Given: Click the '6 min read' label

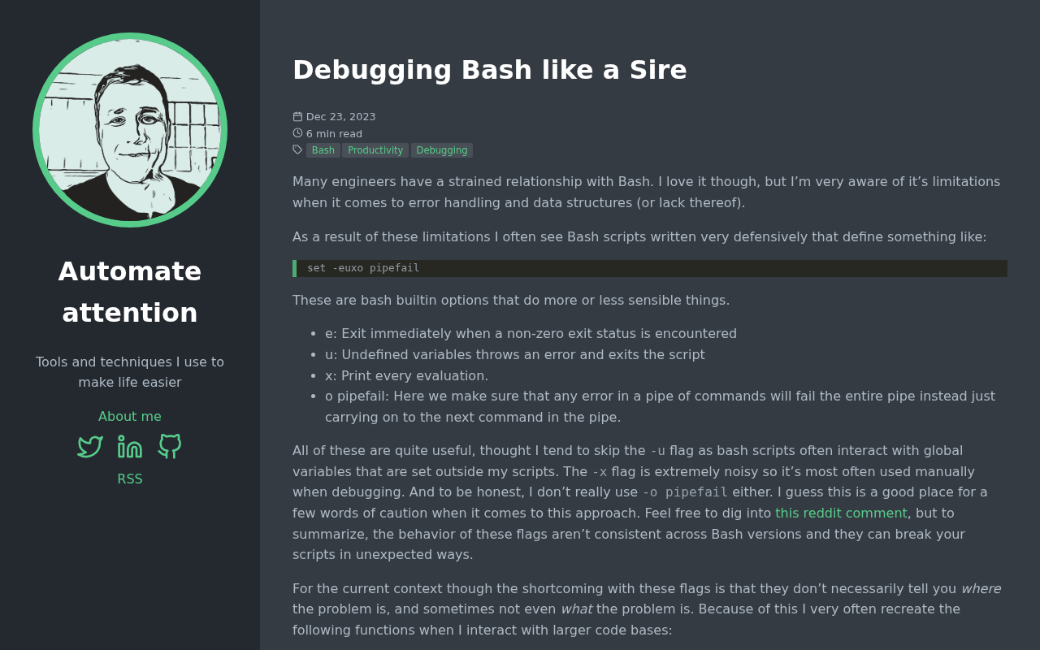Looking at the screenshot, I should 334,133.
